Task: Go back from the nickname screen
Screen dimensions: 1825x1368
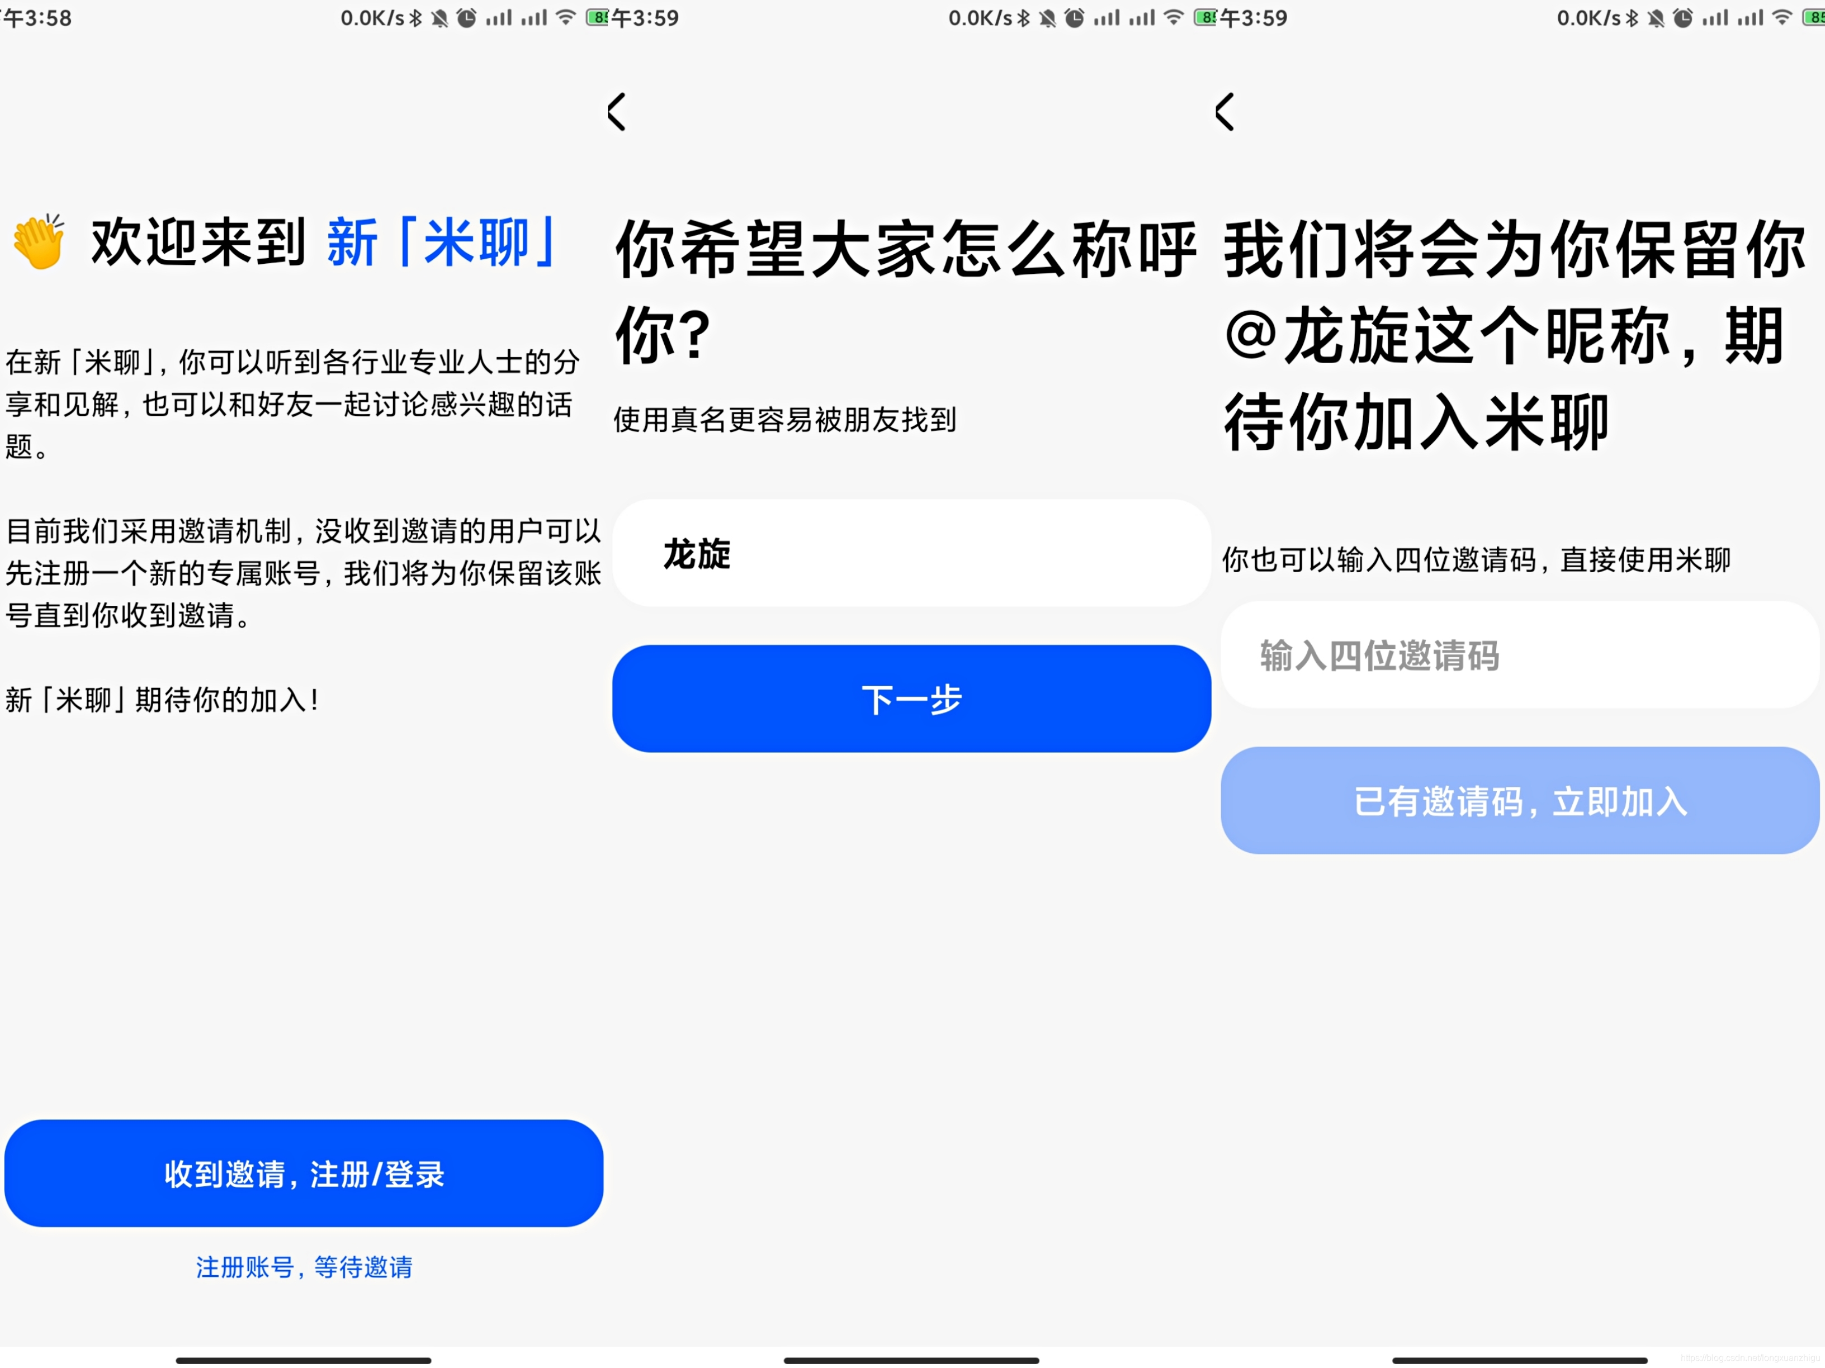Action: 617,111
